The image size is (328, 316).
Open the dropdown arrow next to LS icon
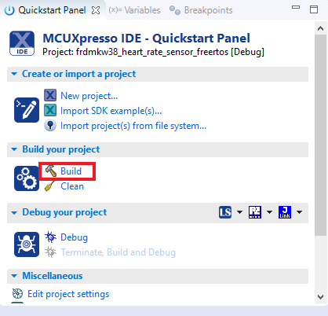tap(239, 212)
